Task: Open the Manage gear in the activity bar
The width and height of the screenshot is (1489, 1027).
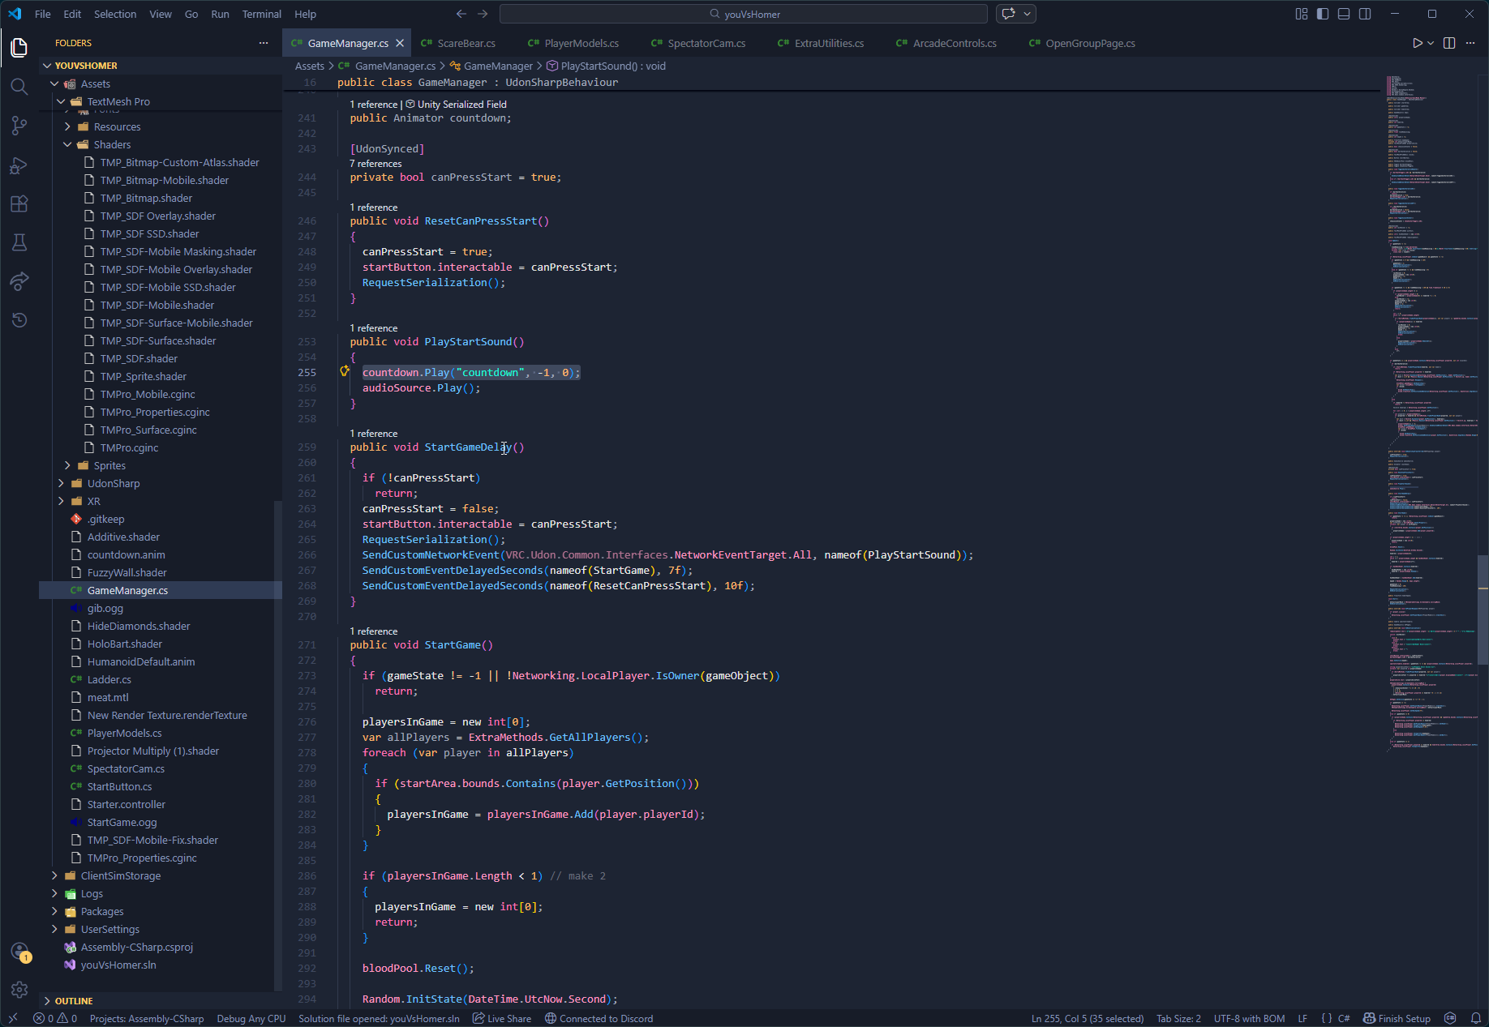Action: click(19, 989)
